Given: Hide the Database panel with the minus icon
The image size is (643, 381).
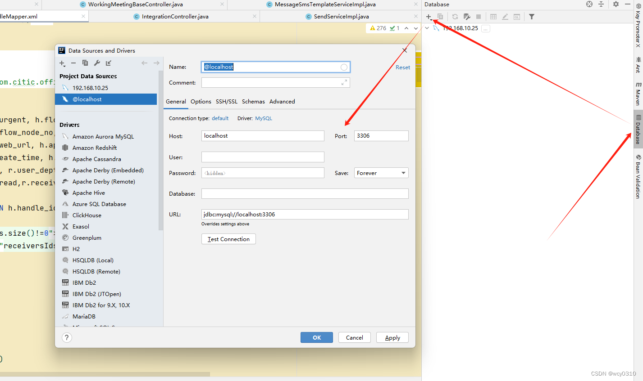Looking at the screenshot, I should point(628,4).
